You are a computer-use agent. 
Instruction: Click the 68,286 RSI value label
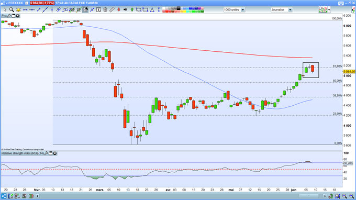click(348, 163)
